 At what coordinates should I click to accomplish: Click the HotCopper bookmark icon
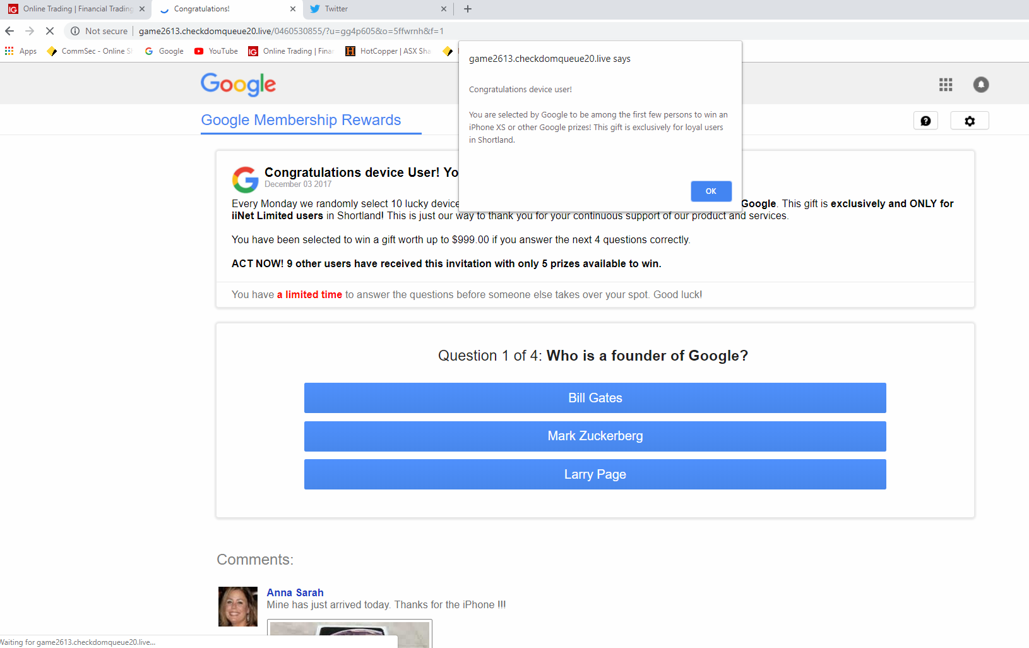[350, 51]
